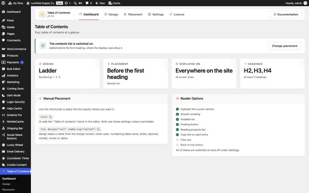Open Social Share Buttons in the sidebar
This screenshot has width=309, height=193.
(x=15, y=137)
